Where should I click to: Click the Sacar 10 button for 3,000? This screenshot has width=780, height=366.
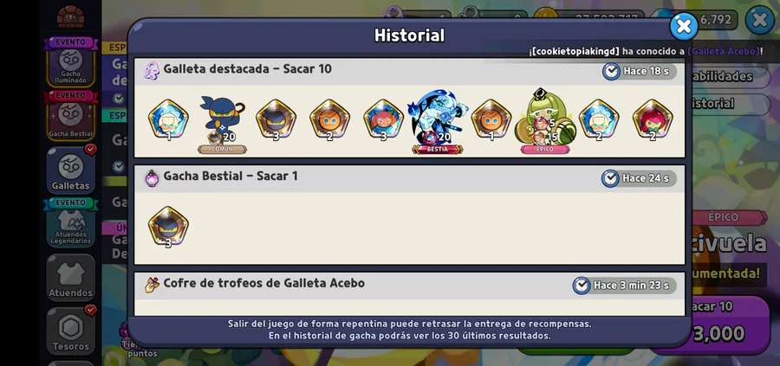[721, 324]
